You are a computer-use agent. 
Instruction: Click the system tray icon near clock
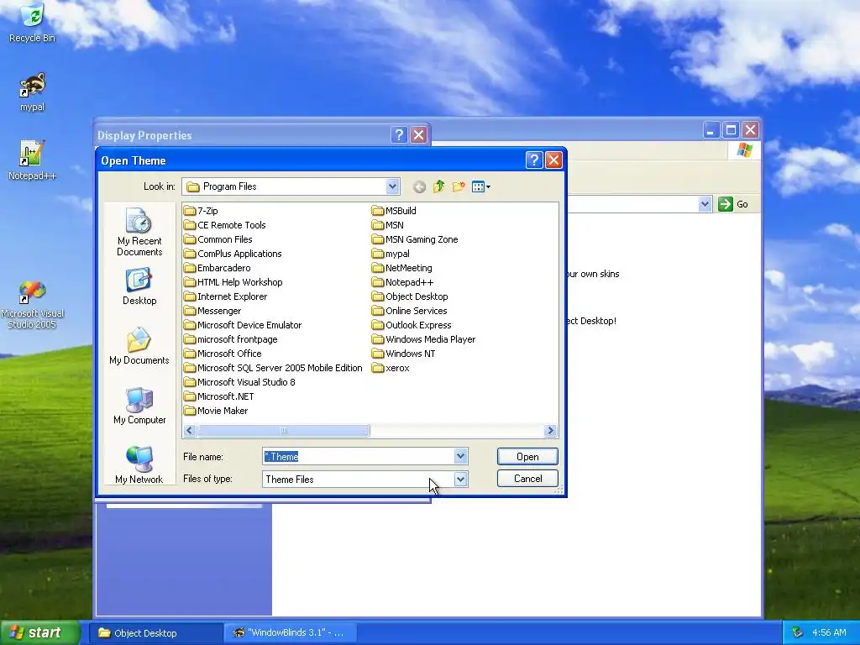point(797,632)
